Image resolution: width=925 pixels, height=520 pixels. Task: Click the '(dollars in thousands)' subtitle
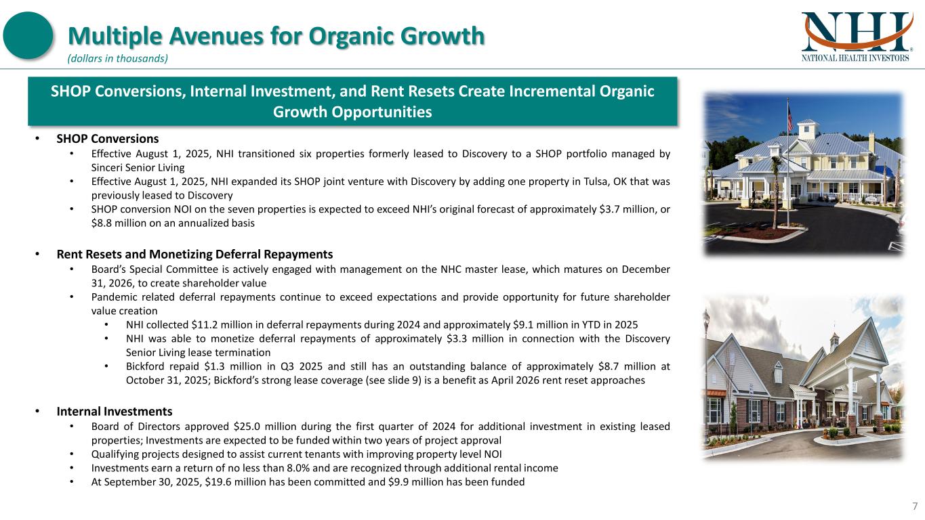(x=117, y=59)
